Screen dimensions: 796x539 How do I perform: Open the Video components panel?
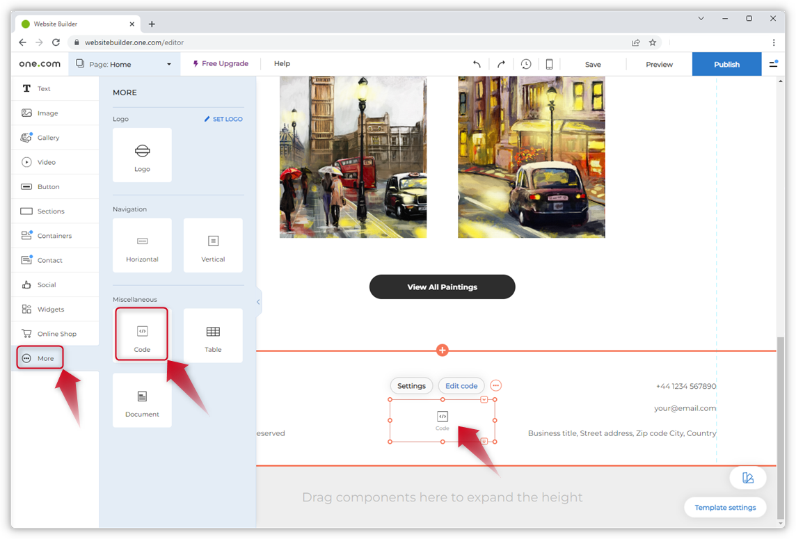pyautogui.click(x=55, y=162)
